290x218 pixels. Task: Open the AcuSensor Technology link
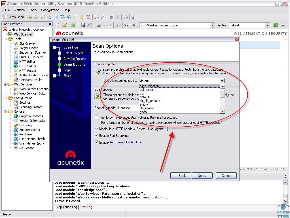pos(126,142)
